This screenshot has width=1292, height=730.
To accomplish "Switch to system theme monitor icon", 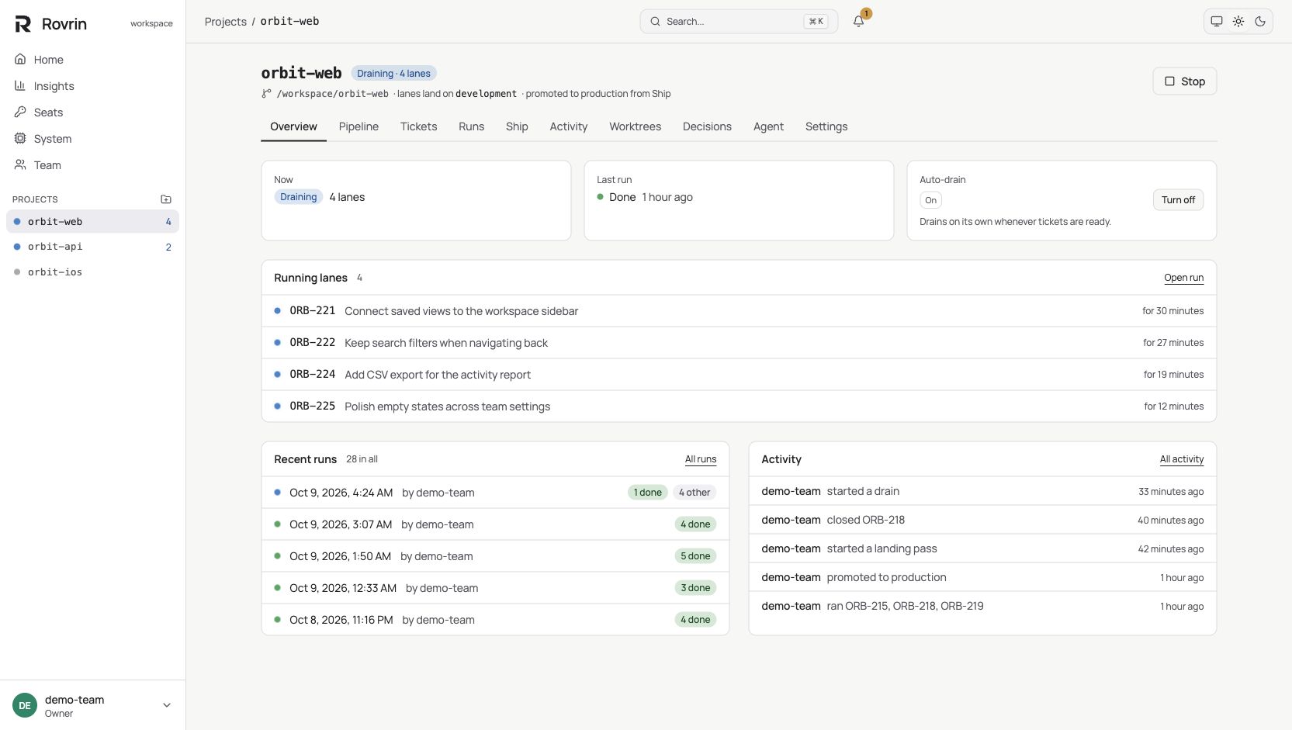I will pyautogui.click(x=1217, y=22).
